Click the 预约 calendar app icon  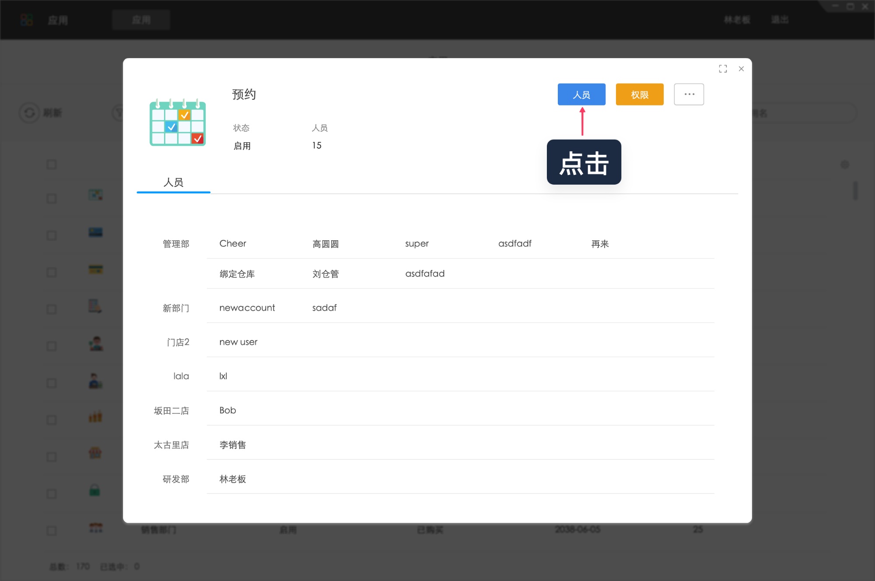[177, 123]
